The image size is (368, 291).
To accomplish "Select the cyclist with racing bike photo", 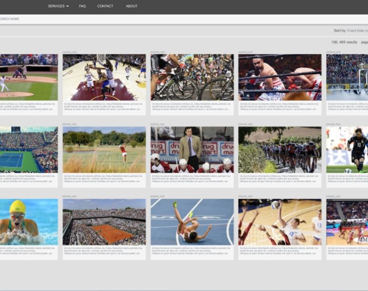I will point(192,77).
